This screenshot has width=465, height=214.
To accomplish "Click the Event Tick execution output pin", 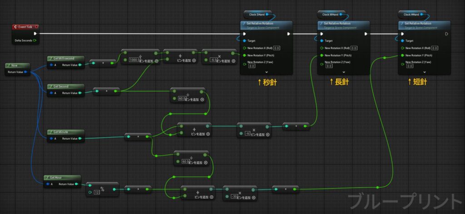I will [x=35, y=33].
